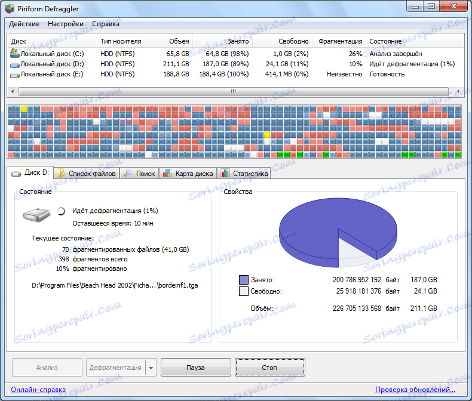Screen dimensions: 472x401
Task: Click 'Готовность' status for disk E:
Action: (387, 74)
